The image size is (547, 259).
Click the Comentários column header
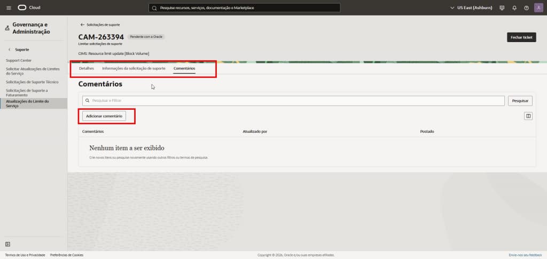[x=93, y=132]
